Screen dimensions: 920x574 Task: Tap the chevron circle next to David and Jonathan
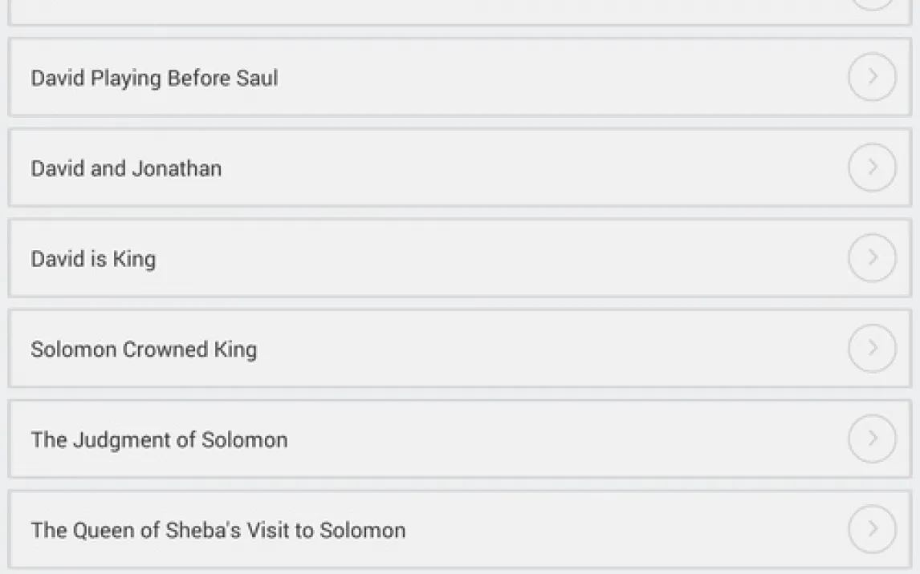click(x=872, y=168)
